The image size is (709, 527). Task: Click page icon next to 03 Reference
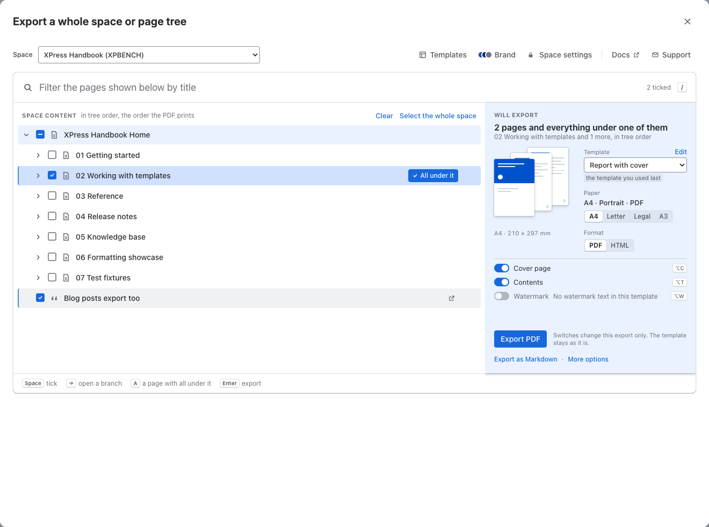point(66,196)
